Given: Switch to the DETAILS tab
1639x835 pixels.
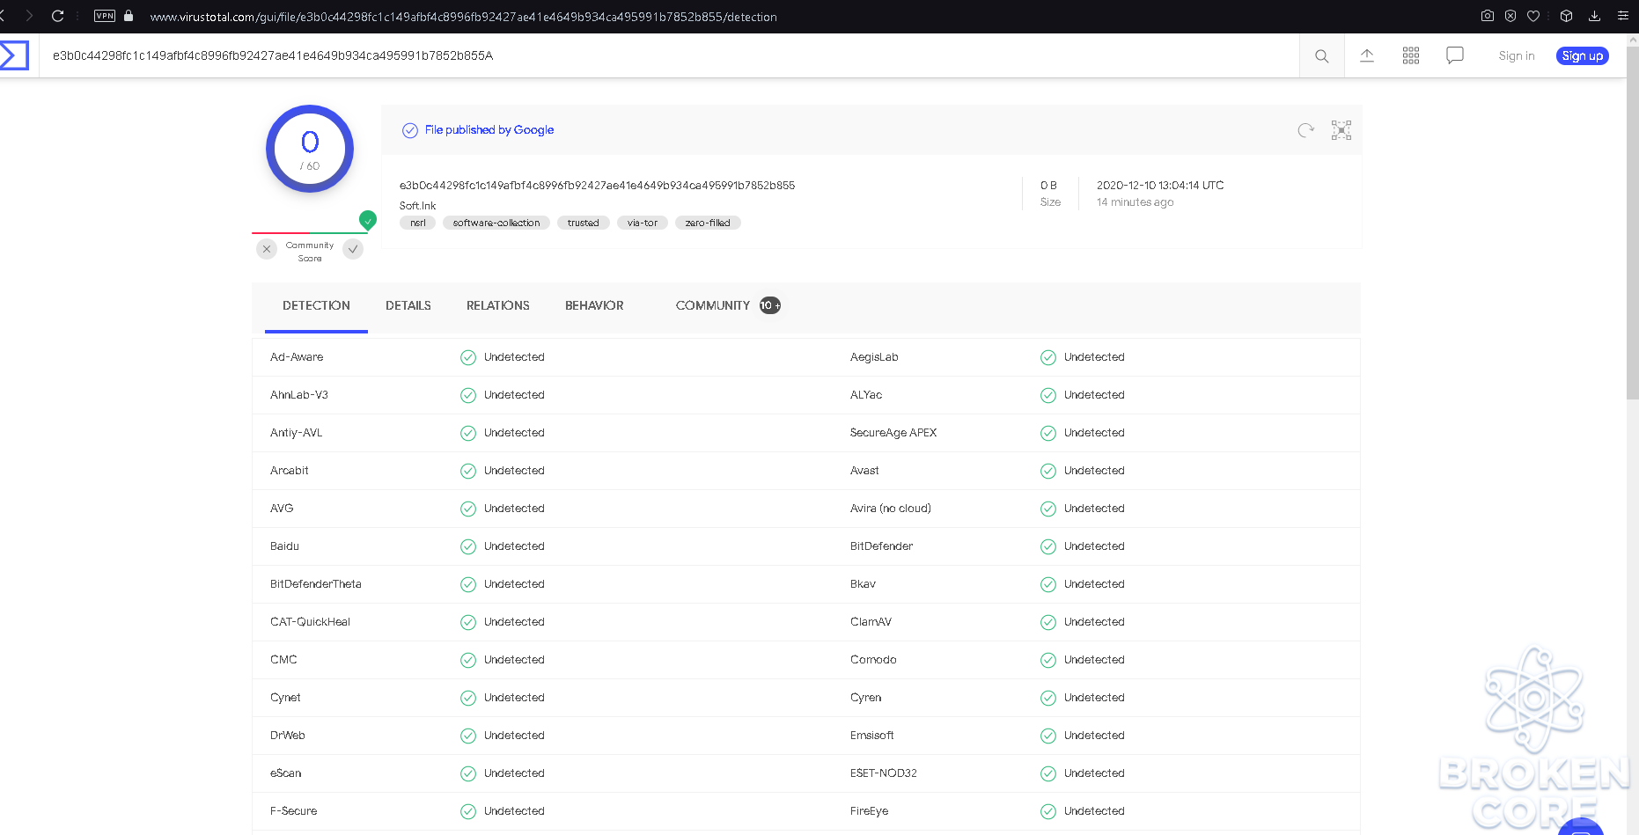Looking at the screenshot, I should (408, 305).
